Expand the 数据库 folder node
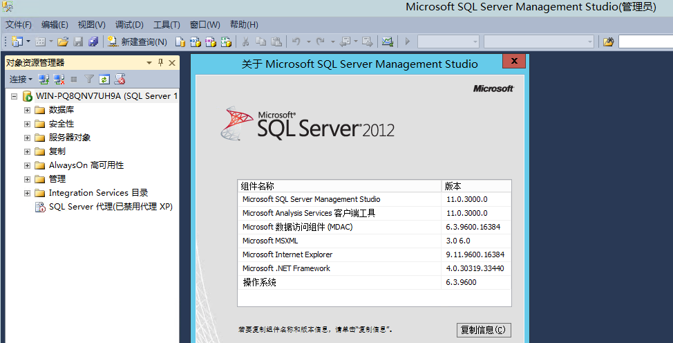 click(x=28, y=110)
